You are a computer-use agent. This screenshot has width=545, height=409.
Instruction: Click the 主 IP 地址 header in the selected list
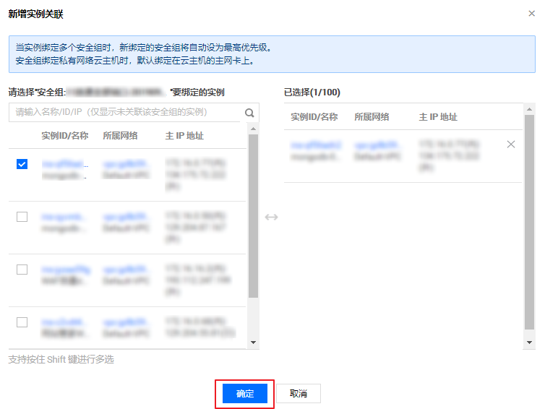[438, 117]
